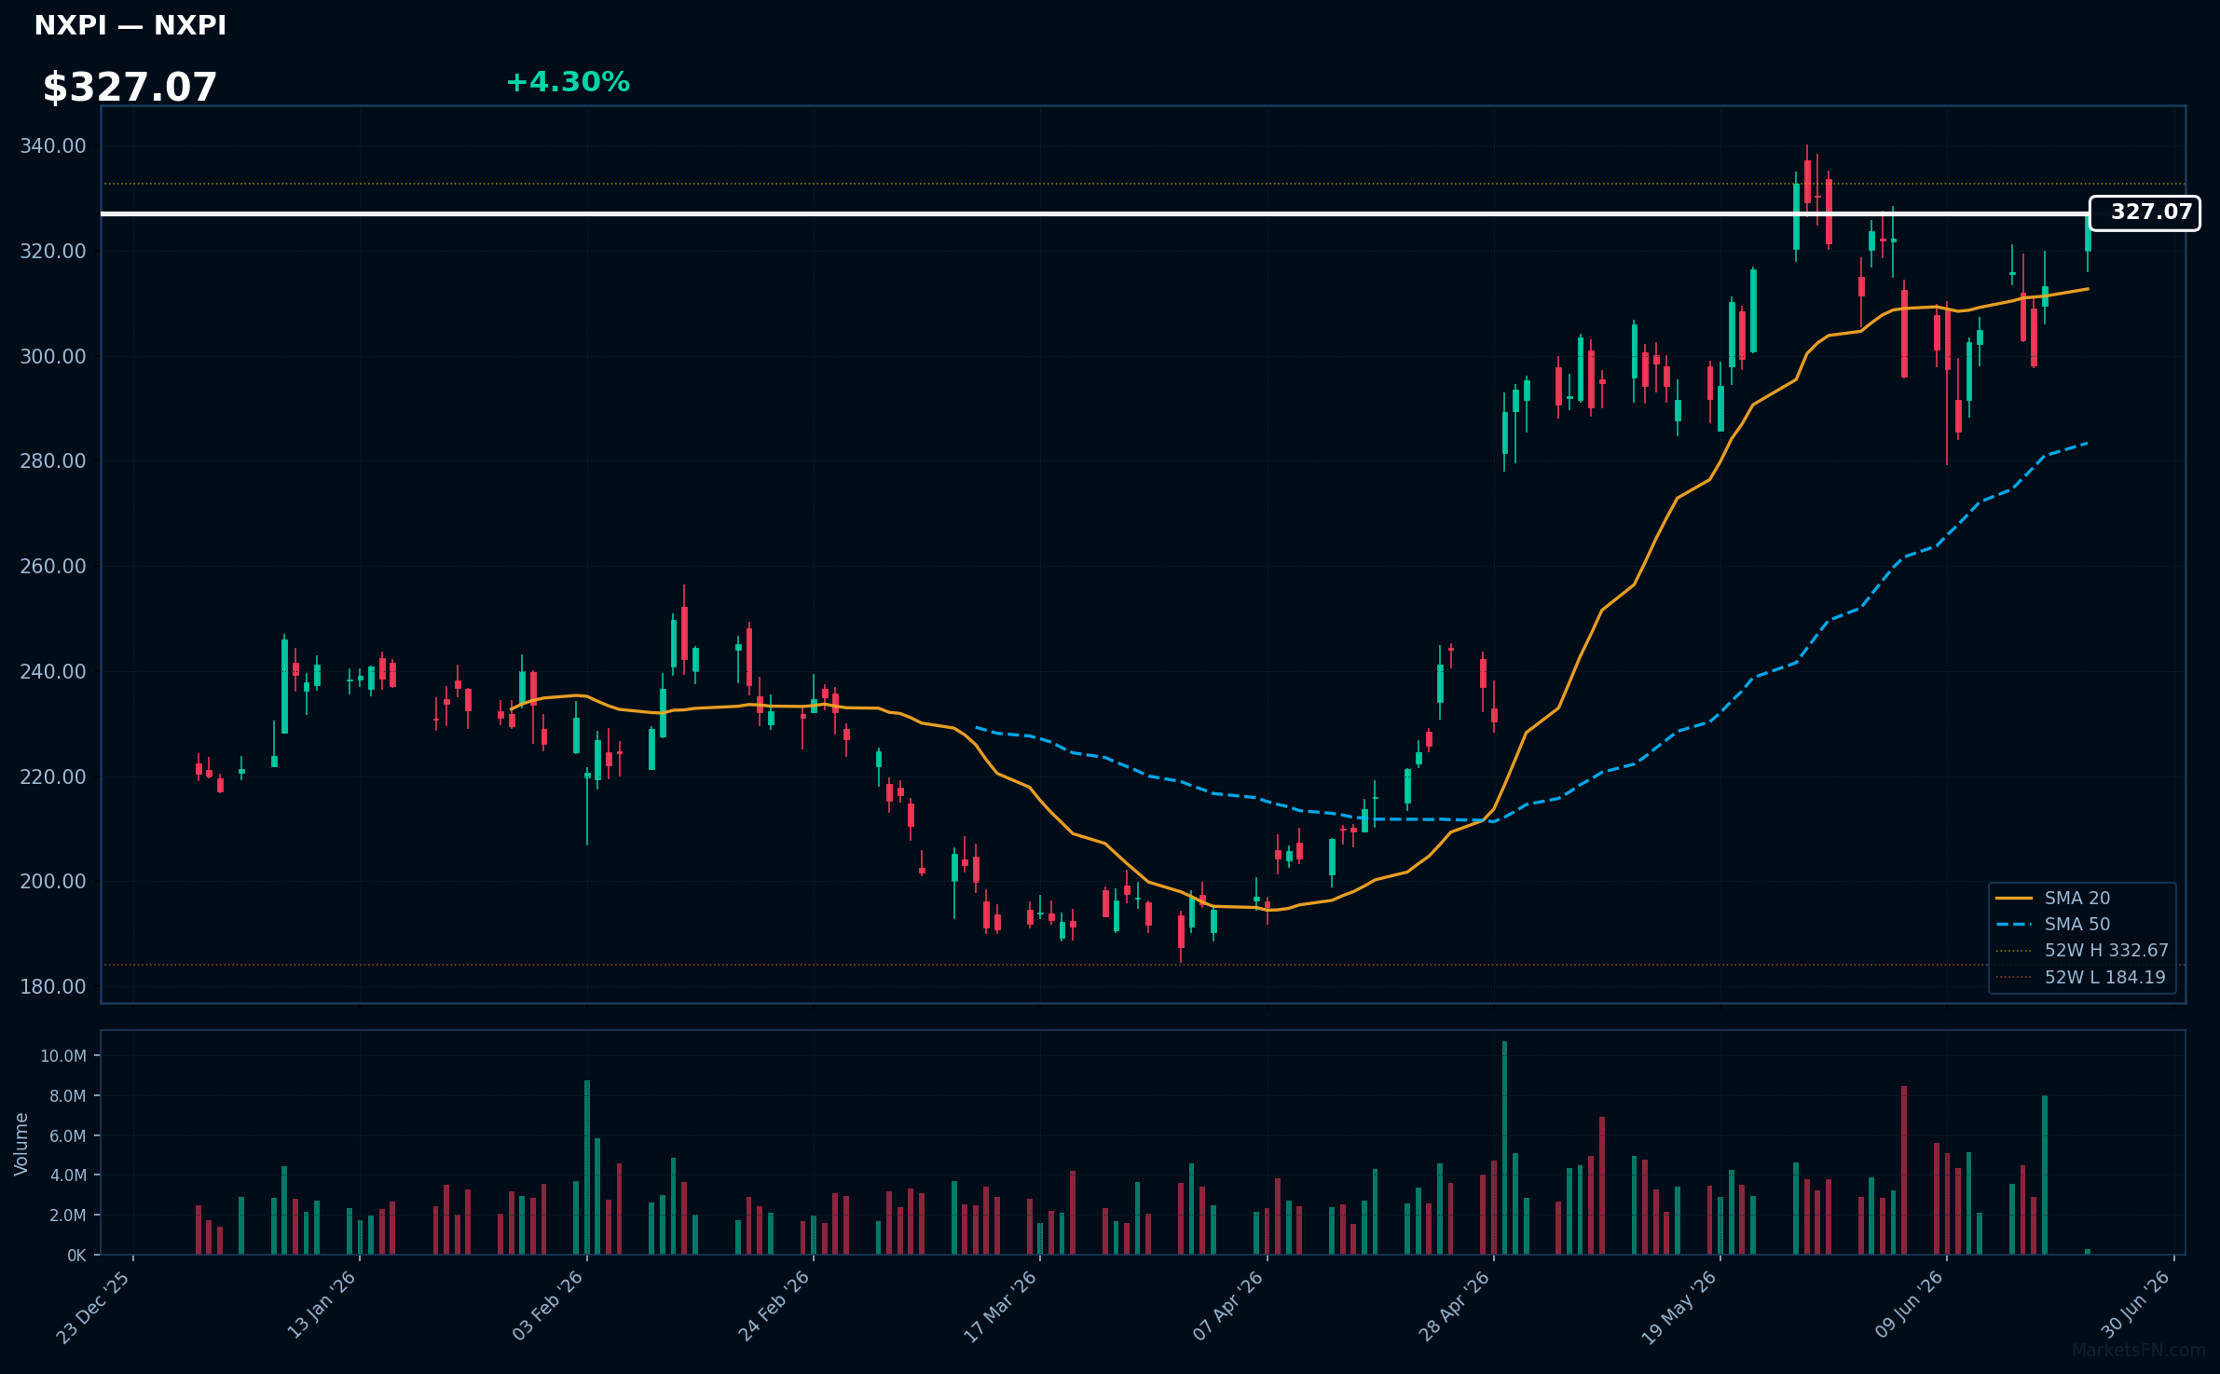Image resolution: width=2220 pixels, height=1374 pixels.
Task: Click the blue dashed SMA 50 legend sample
Action: (2013, 924)
